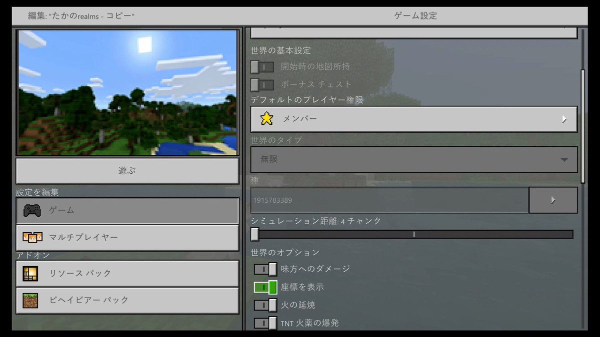The width and height of the screenshot is (600, 337).
Task: Open the ビヘイビアー パック section
Action: click(x=127, y=300)
